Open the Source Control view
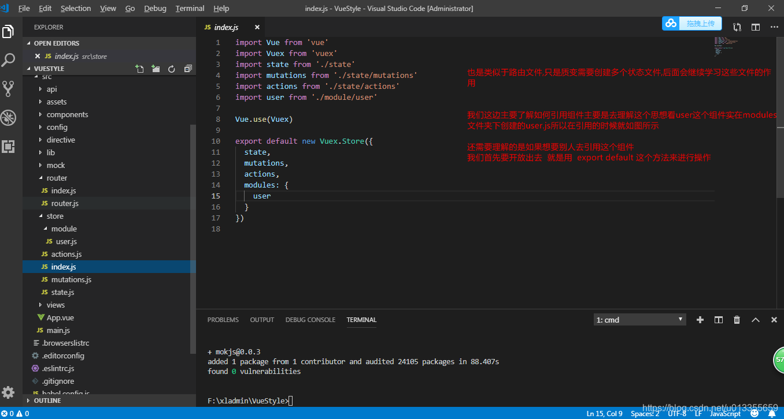Viewport: 784px width, 419px height. pyautogui.click(x=8, y=88)
